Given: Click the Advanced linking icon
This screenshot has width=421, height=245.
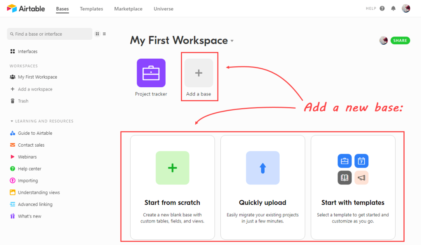Looking at the screenshot, I should 13,204.
